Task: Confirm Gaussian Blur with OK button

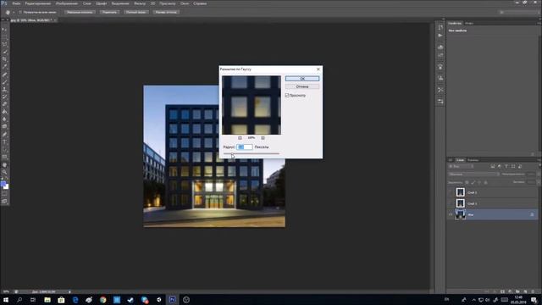Action: click(x=302, y=79)
